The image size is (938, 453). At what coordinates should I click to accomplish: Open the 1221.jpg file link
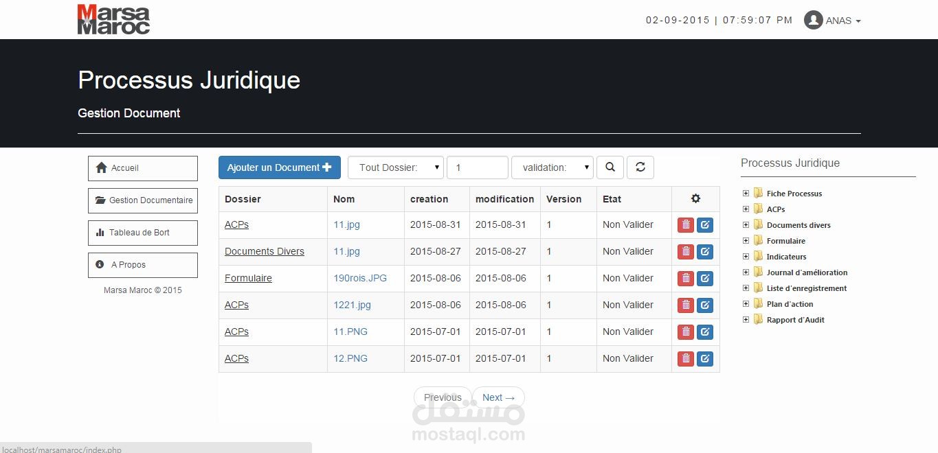(352, 305)
